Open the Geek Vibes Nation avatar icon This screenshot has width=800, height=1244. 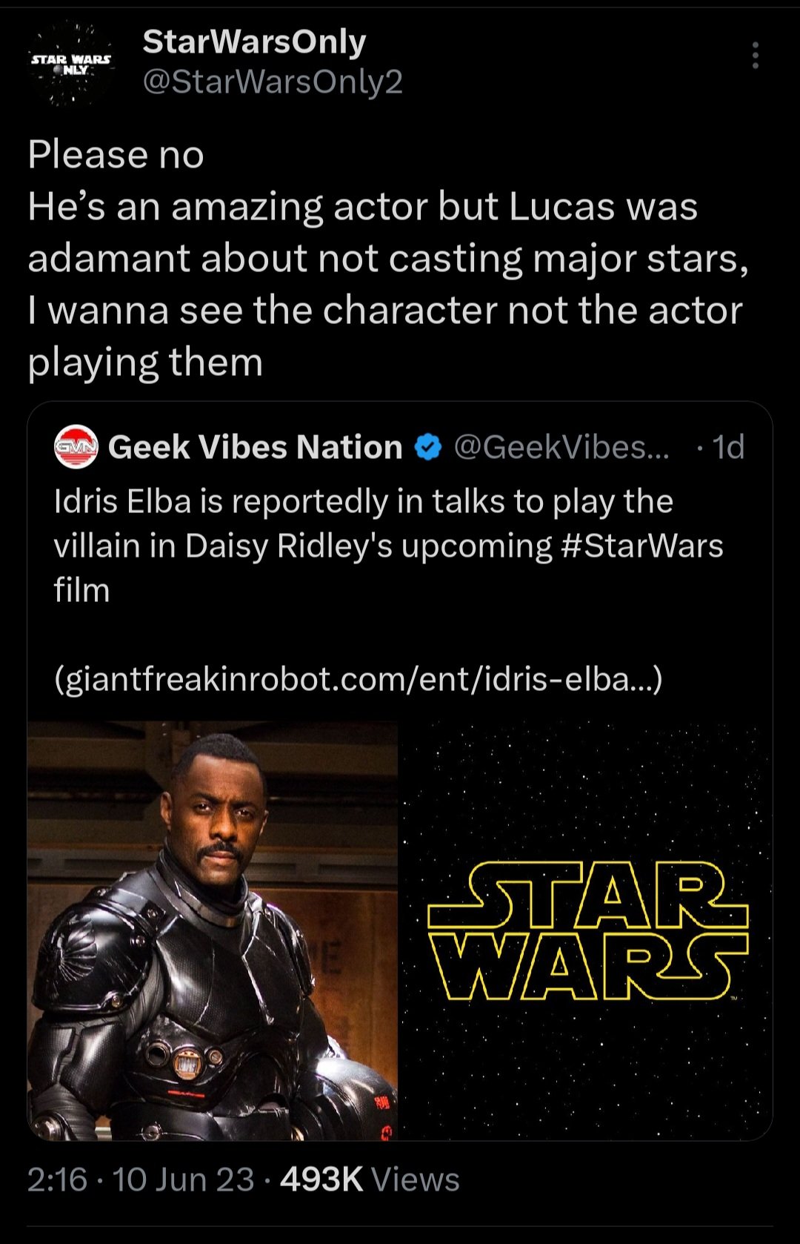(x=76, y=447)
